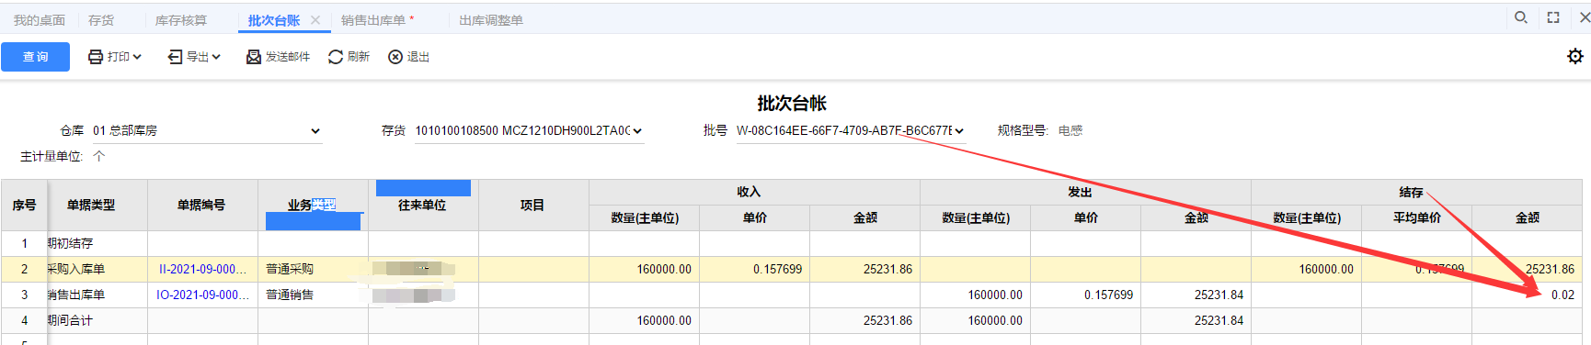1591x345 pixels.
Task: Click the 单据编号 column header
Action: click(x=201, y=206)
